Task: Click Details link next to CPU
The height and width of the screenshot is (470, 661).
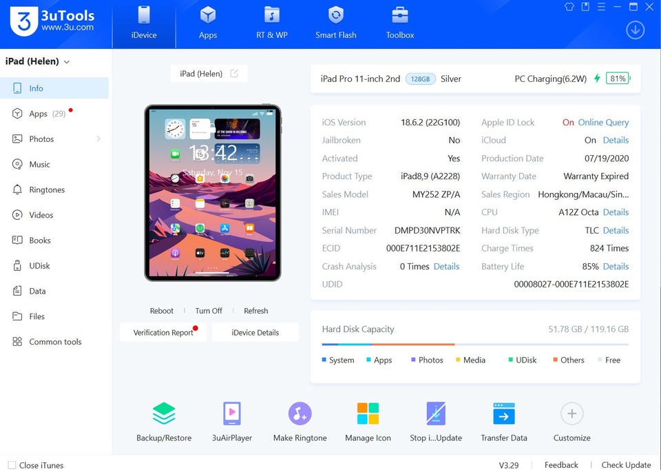Action: click(x=616, y=212)
